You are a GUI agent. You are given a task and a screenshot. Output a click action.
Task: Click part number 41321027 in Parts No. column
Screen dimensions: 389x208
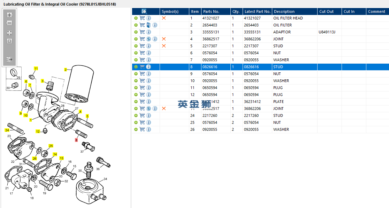[x=211, y=18]
